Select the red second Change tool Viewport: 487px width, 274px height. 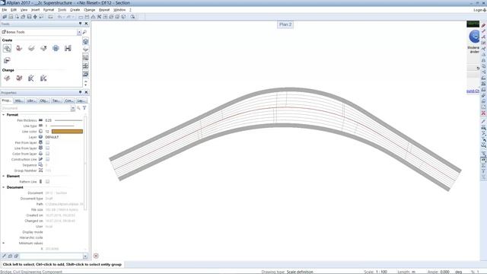tap(19, 78)
